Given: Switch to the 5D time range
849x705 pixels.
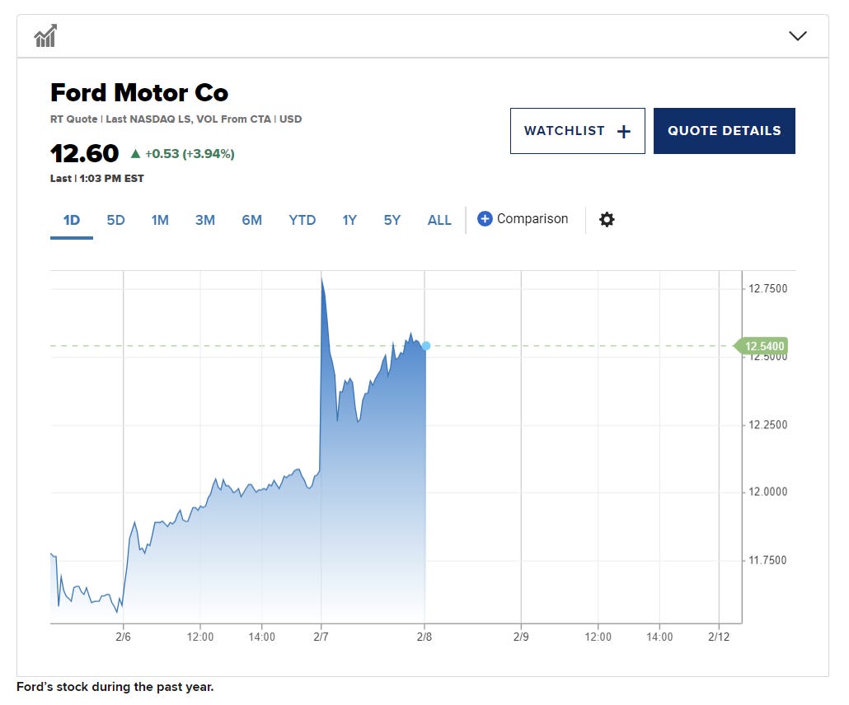Looking at the screenshot, I should click(x=115, y=220).
